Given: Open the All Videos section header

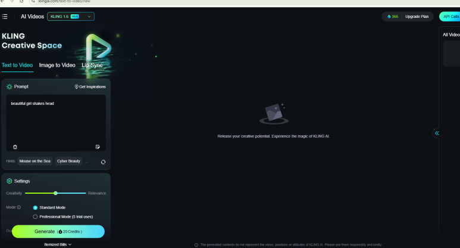Looking at the screenshot, I should (x=451, y=35).
